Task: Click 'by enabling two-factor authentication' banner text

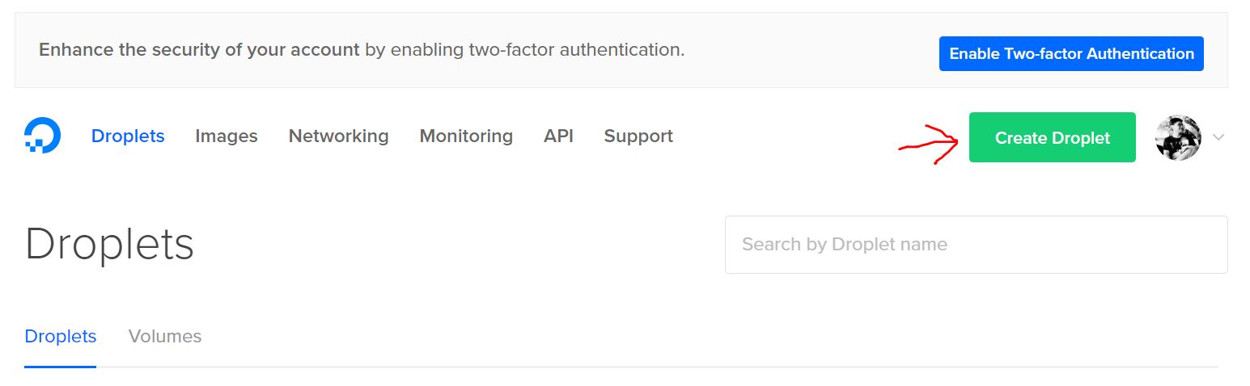Action: (x=524, y=49)
